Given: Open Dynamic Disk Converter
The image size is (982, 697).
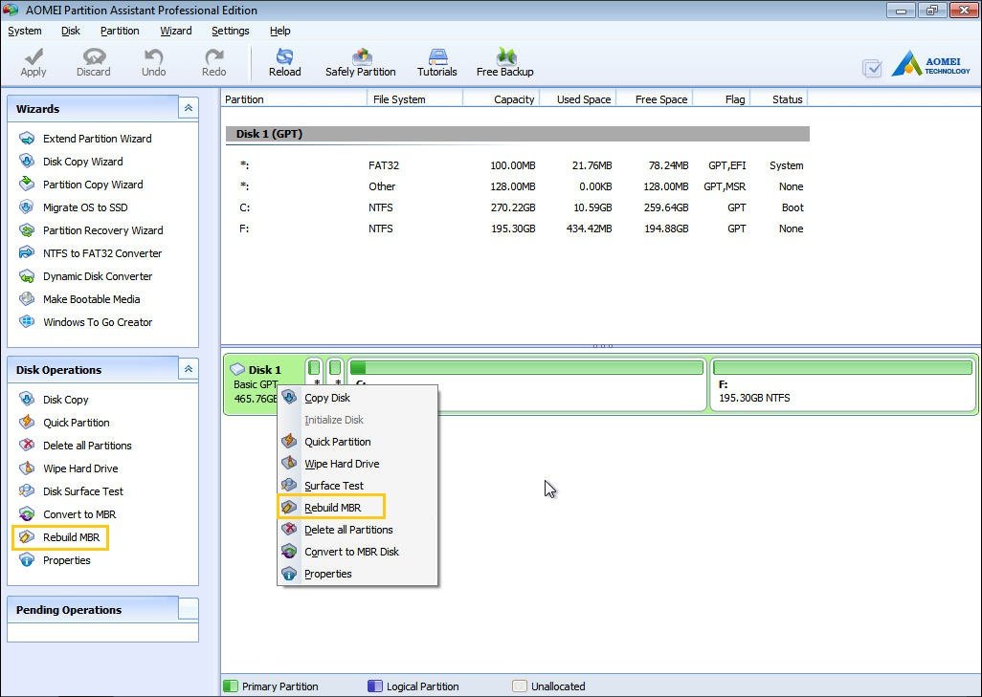Looking at the screenshot, I should 85,276.
